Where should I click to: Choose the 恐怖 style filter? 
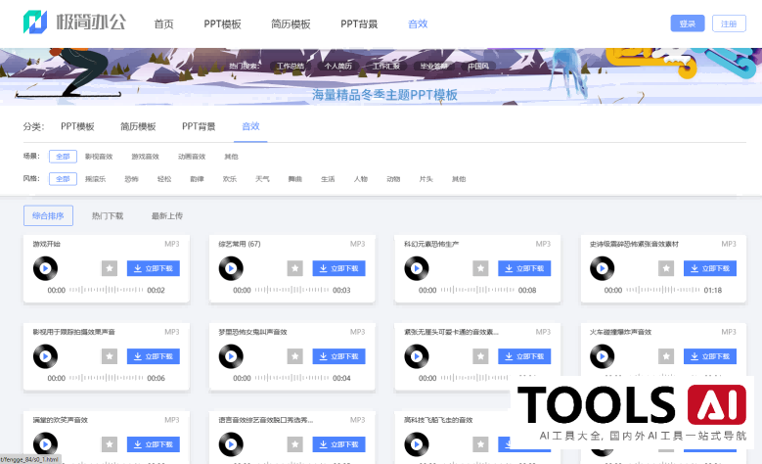[131, 179]
